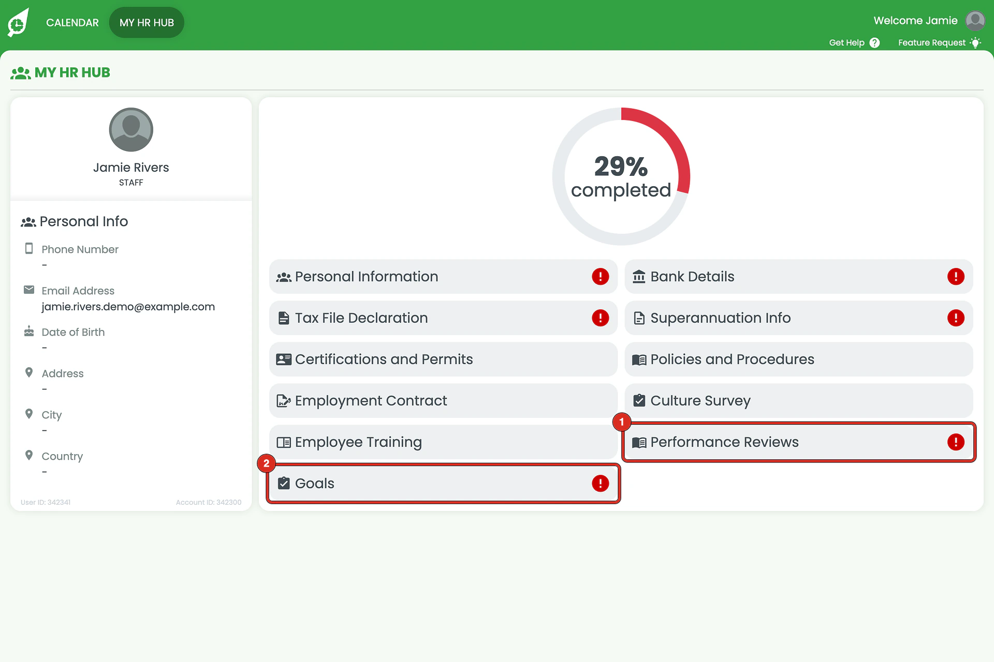Image resolution: width=994 pixels, height=662 pixels.
Task: Click the alert icon on Personal Information
Action: [600, 277]
